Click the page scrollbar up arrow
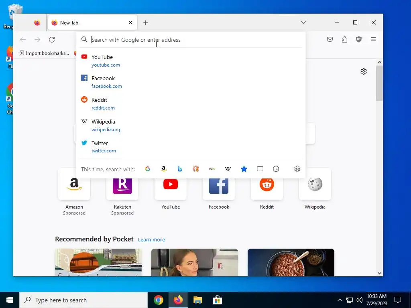Screen dimensions: 411x308 click(379, 62)
